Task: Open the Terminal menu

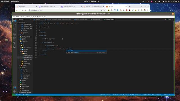Action: [x=40, y=17]
